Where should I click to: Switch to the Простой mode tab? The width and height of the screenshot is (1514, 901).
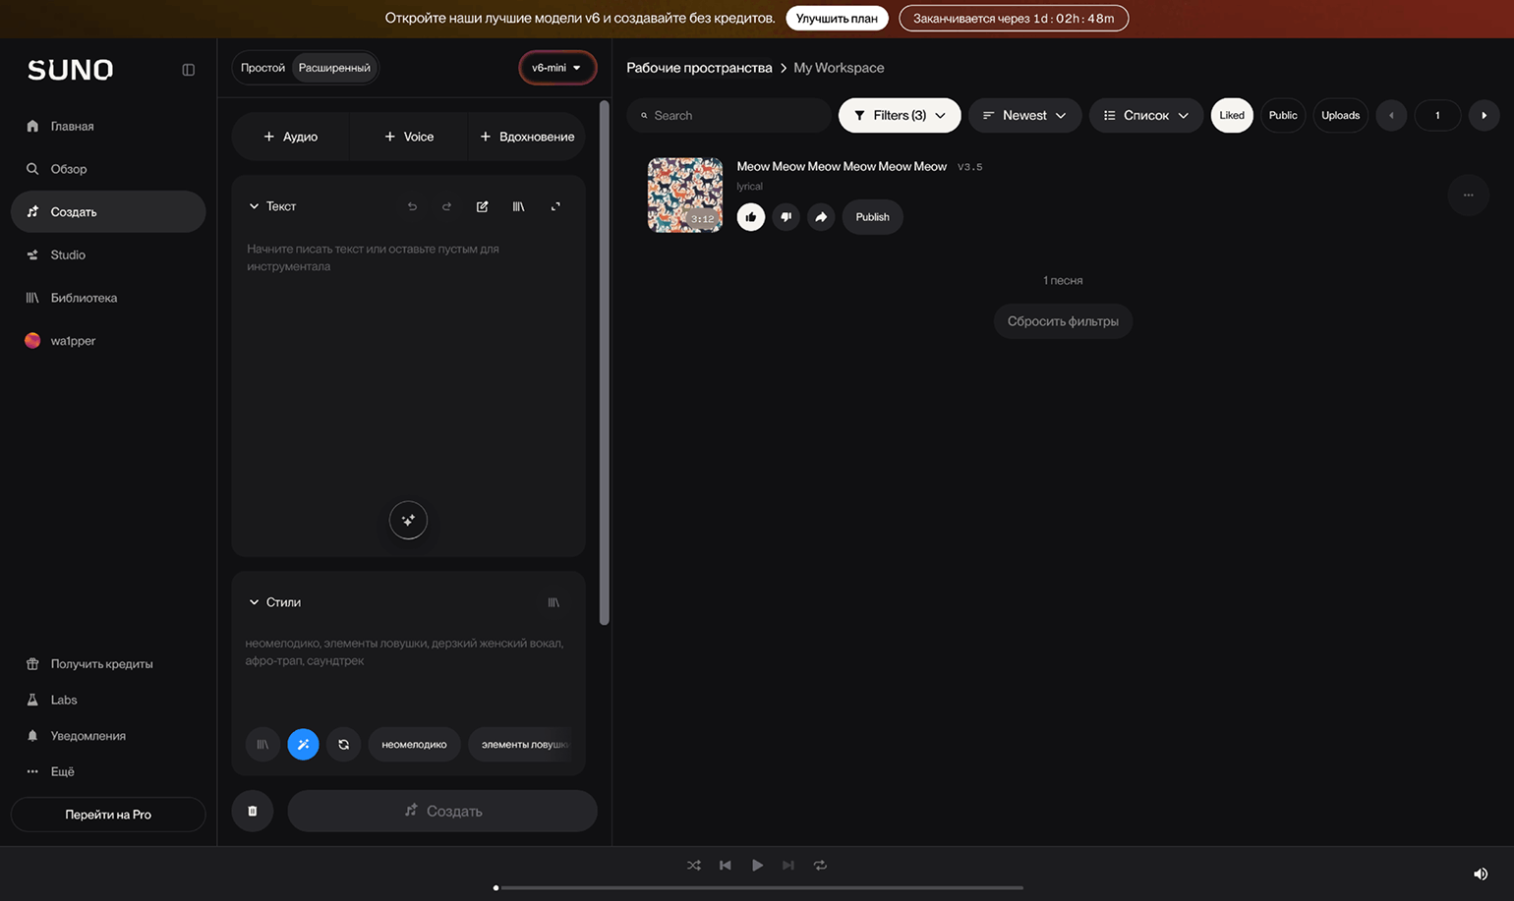(x=262, y=68)
